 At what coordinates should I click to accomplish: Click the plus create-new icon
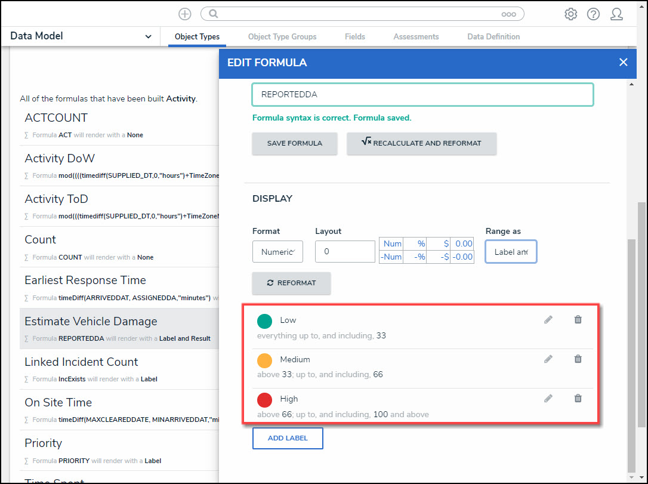coord(185,14)
